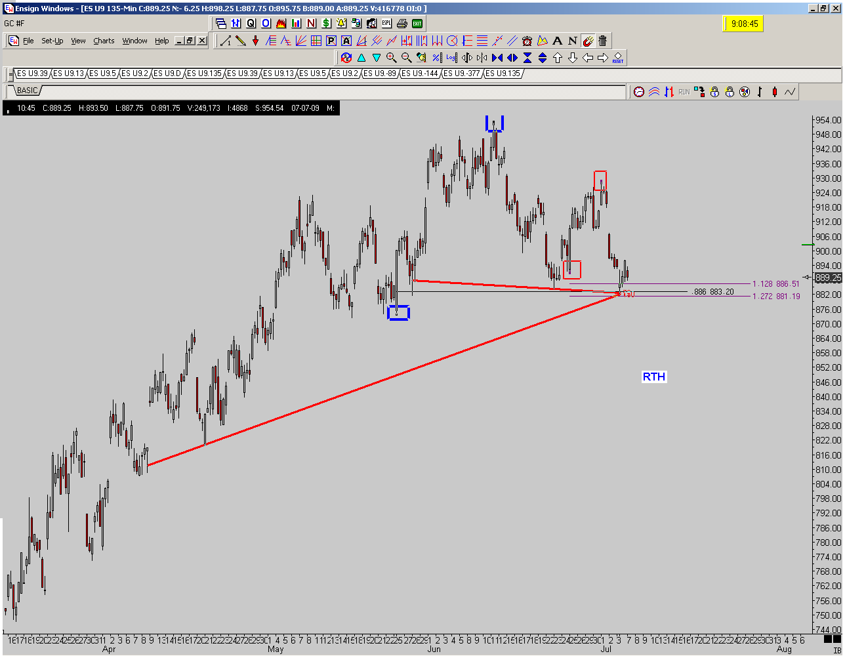Switch to the ES U9.-144 tab
The image size is (845, 656).
click(x=419, y=73)
